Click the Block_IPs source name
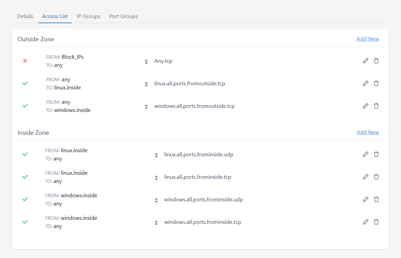 coord(73,57)
